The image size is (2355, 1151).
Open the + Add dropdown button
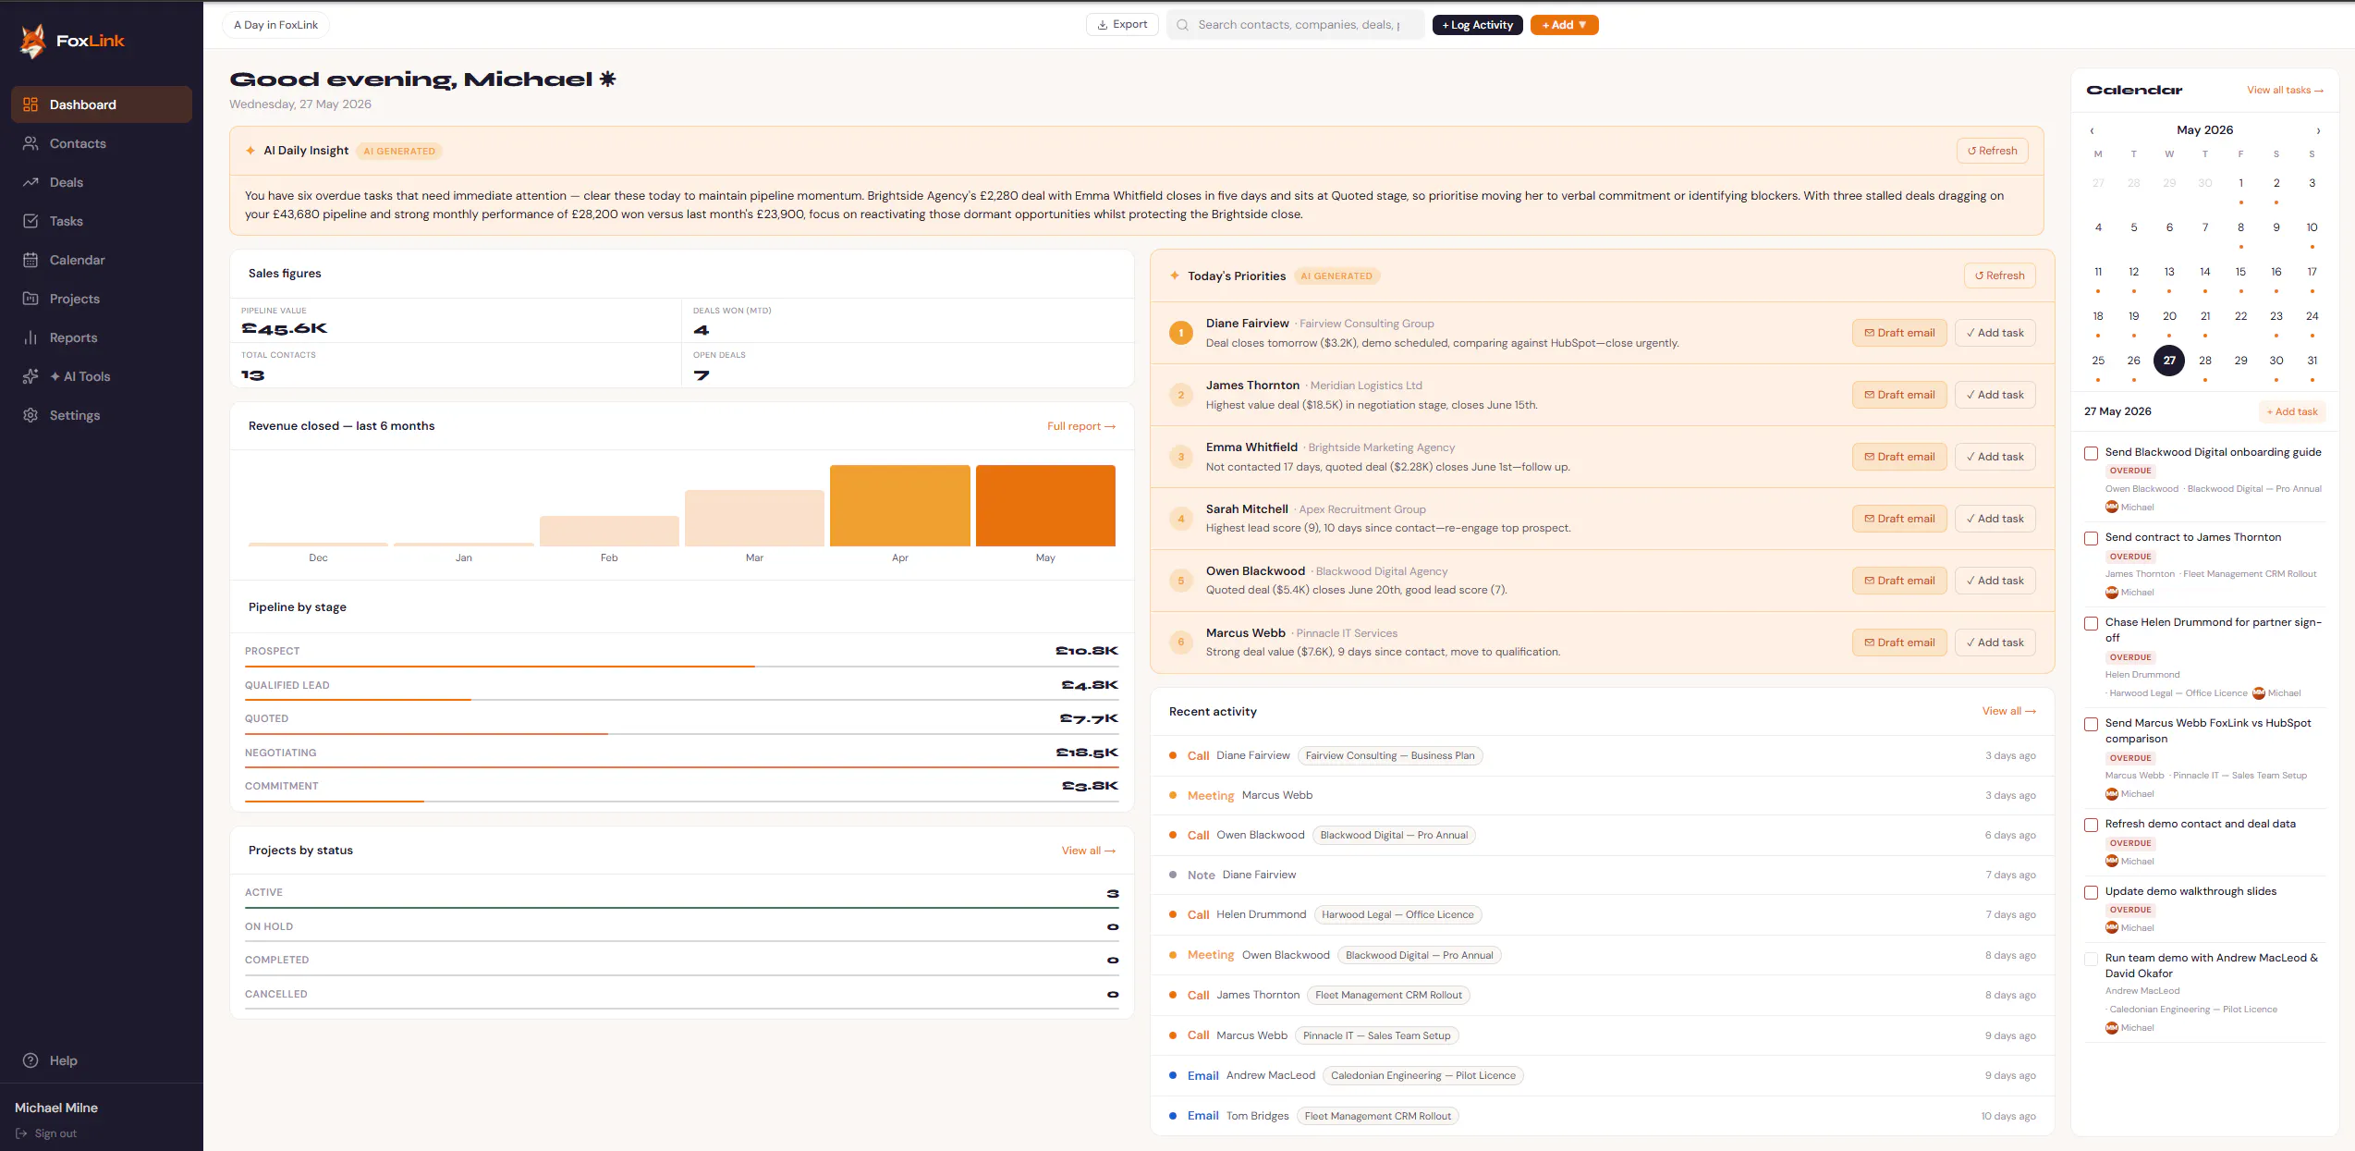pyautogui.click(x=1564, y=25)
